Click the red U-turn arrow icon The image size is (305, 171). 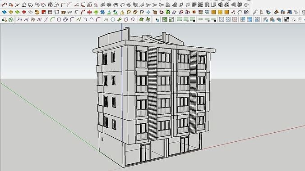click(x=162, y=12)
